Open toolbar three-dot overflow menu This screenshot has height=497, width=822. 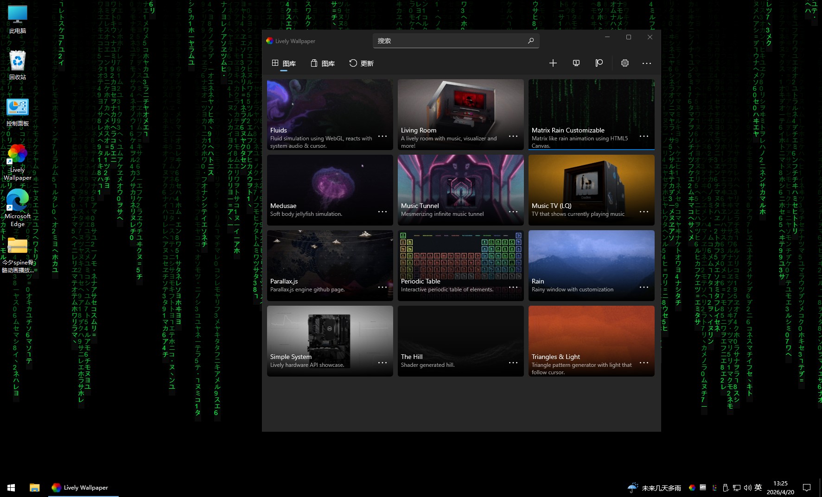(x=646, y=63)
